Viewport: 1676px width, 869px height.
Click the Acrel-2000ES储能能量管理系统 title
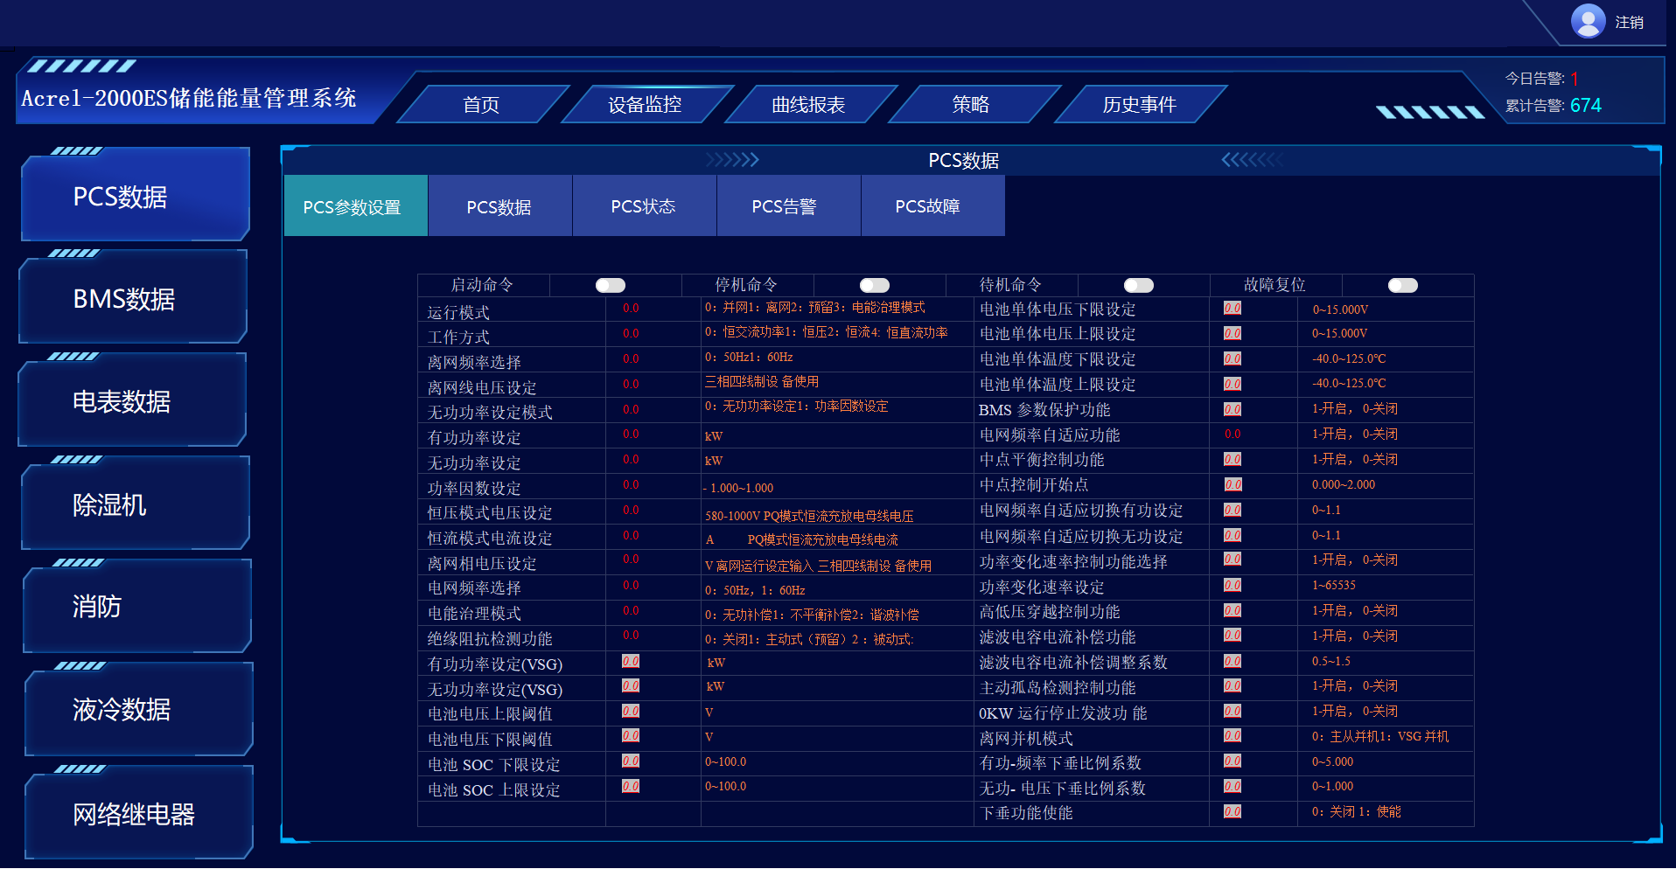point(189,98)
